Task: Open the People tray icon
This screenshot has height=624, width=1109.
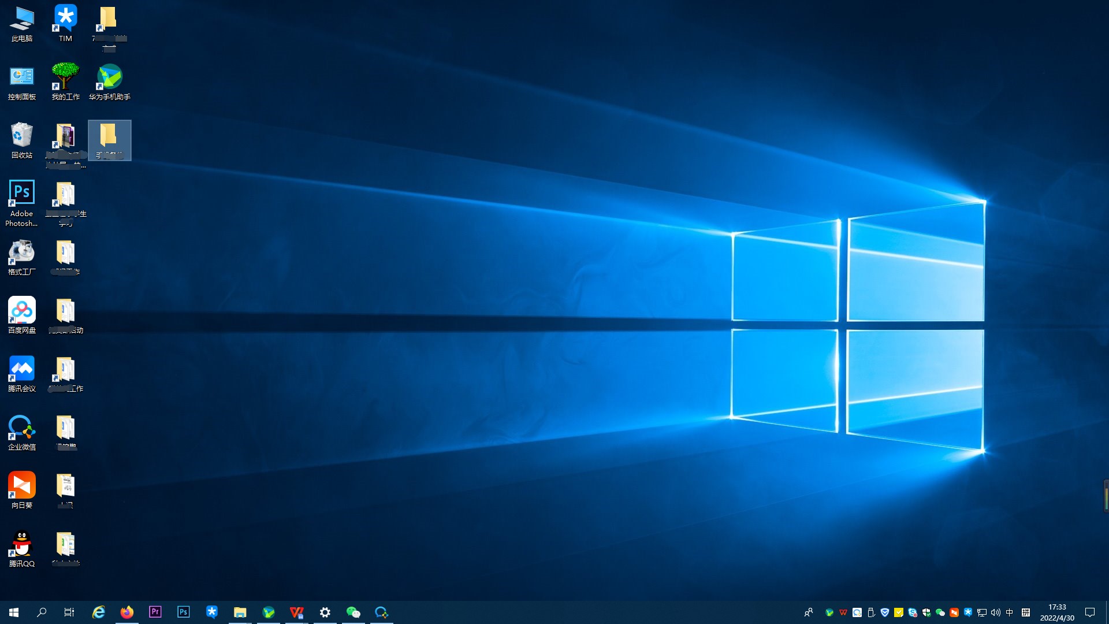Action: coord(809,612)
